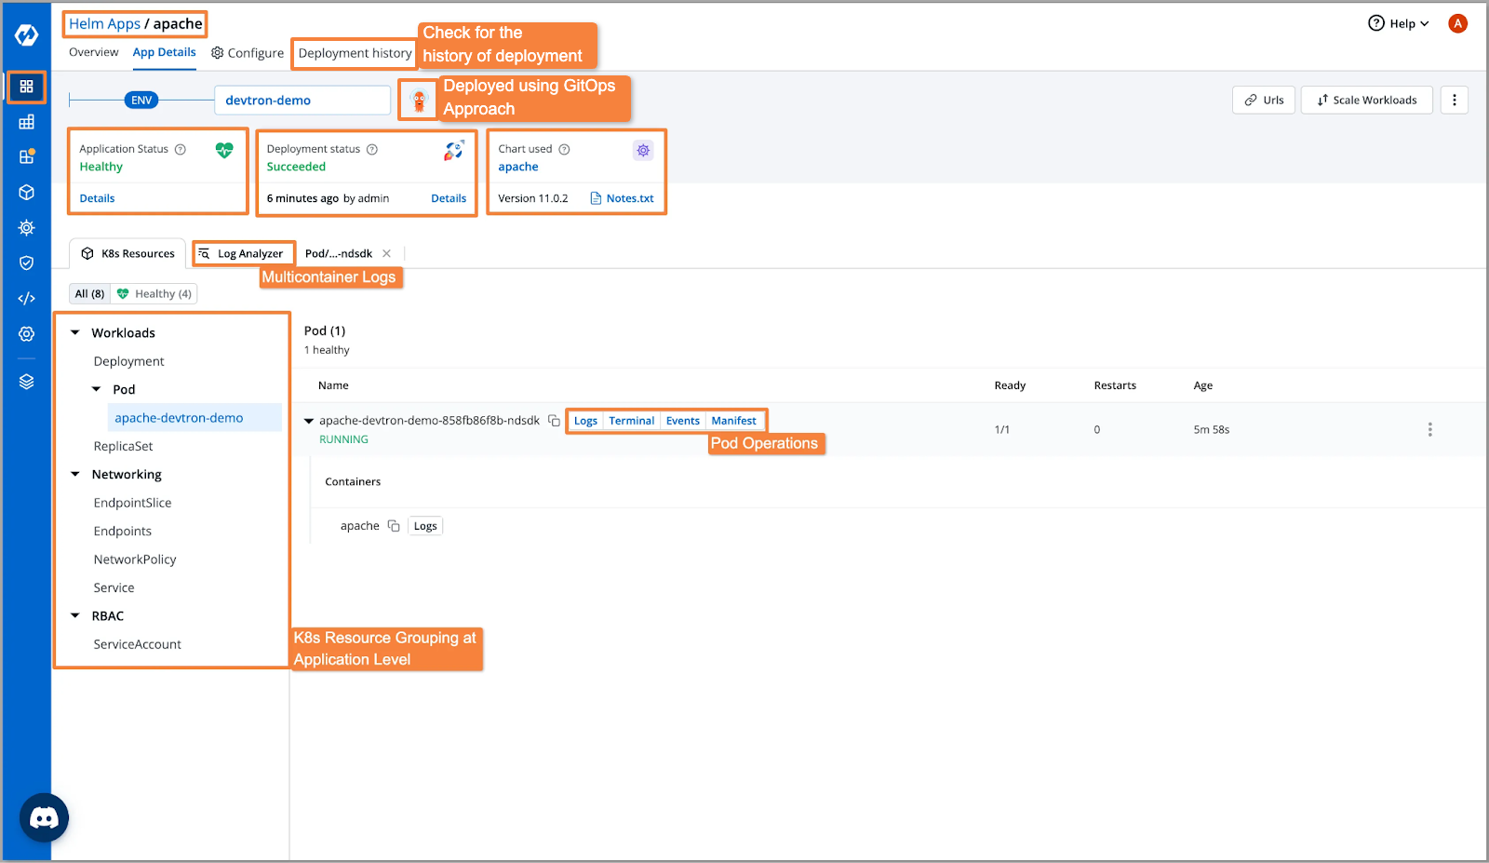This screenshot has width=1489, height=863.
Task: Click the user avatar A
Action: pyautogui.click(x=1458, y=23)
